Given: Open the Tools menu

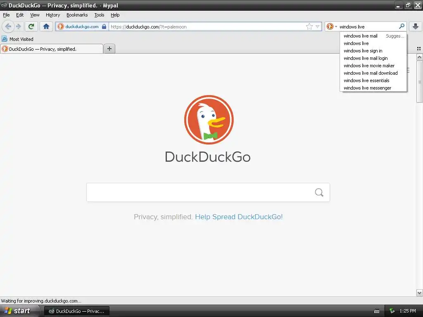Looking at the screenshot, I should click(x=99, y=15).
